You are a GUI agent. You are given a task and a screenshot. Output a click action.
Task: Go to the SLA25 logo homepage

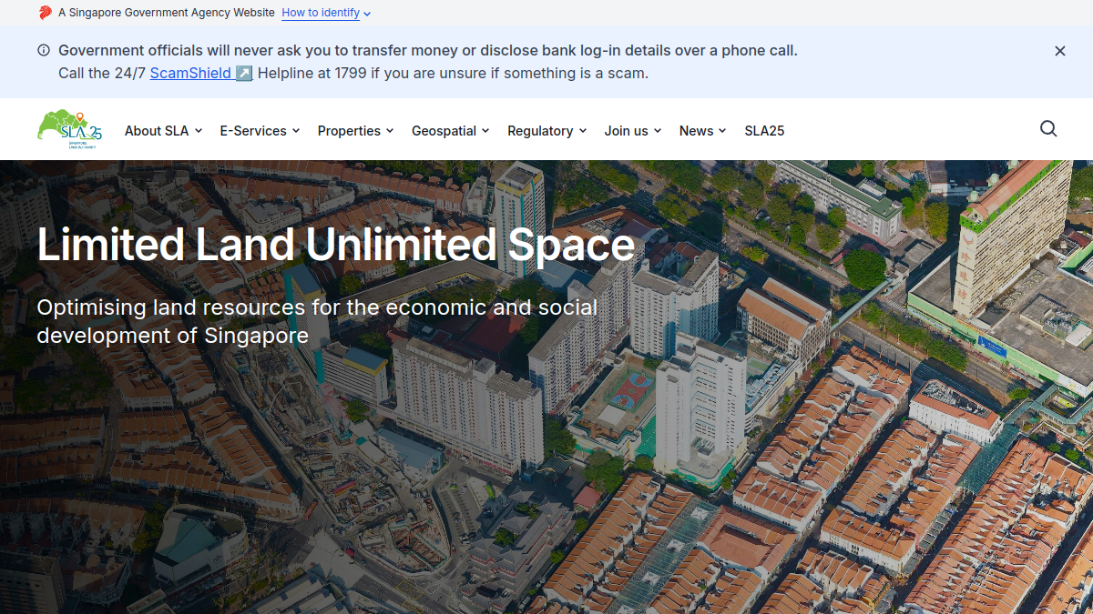click(x=69, y=129)
